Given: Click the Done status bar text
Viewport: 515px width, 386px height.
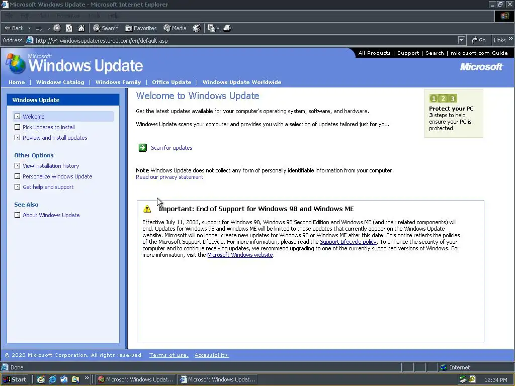Looking at the screenshot, I should coord(17,367).
